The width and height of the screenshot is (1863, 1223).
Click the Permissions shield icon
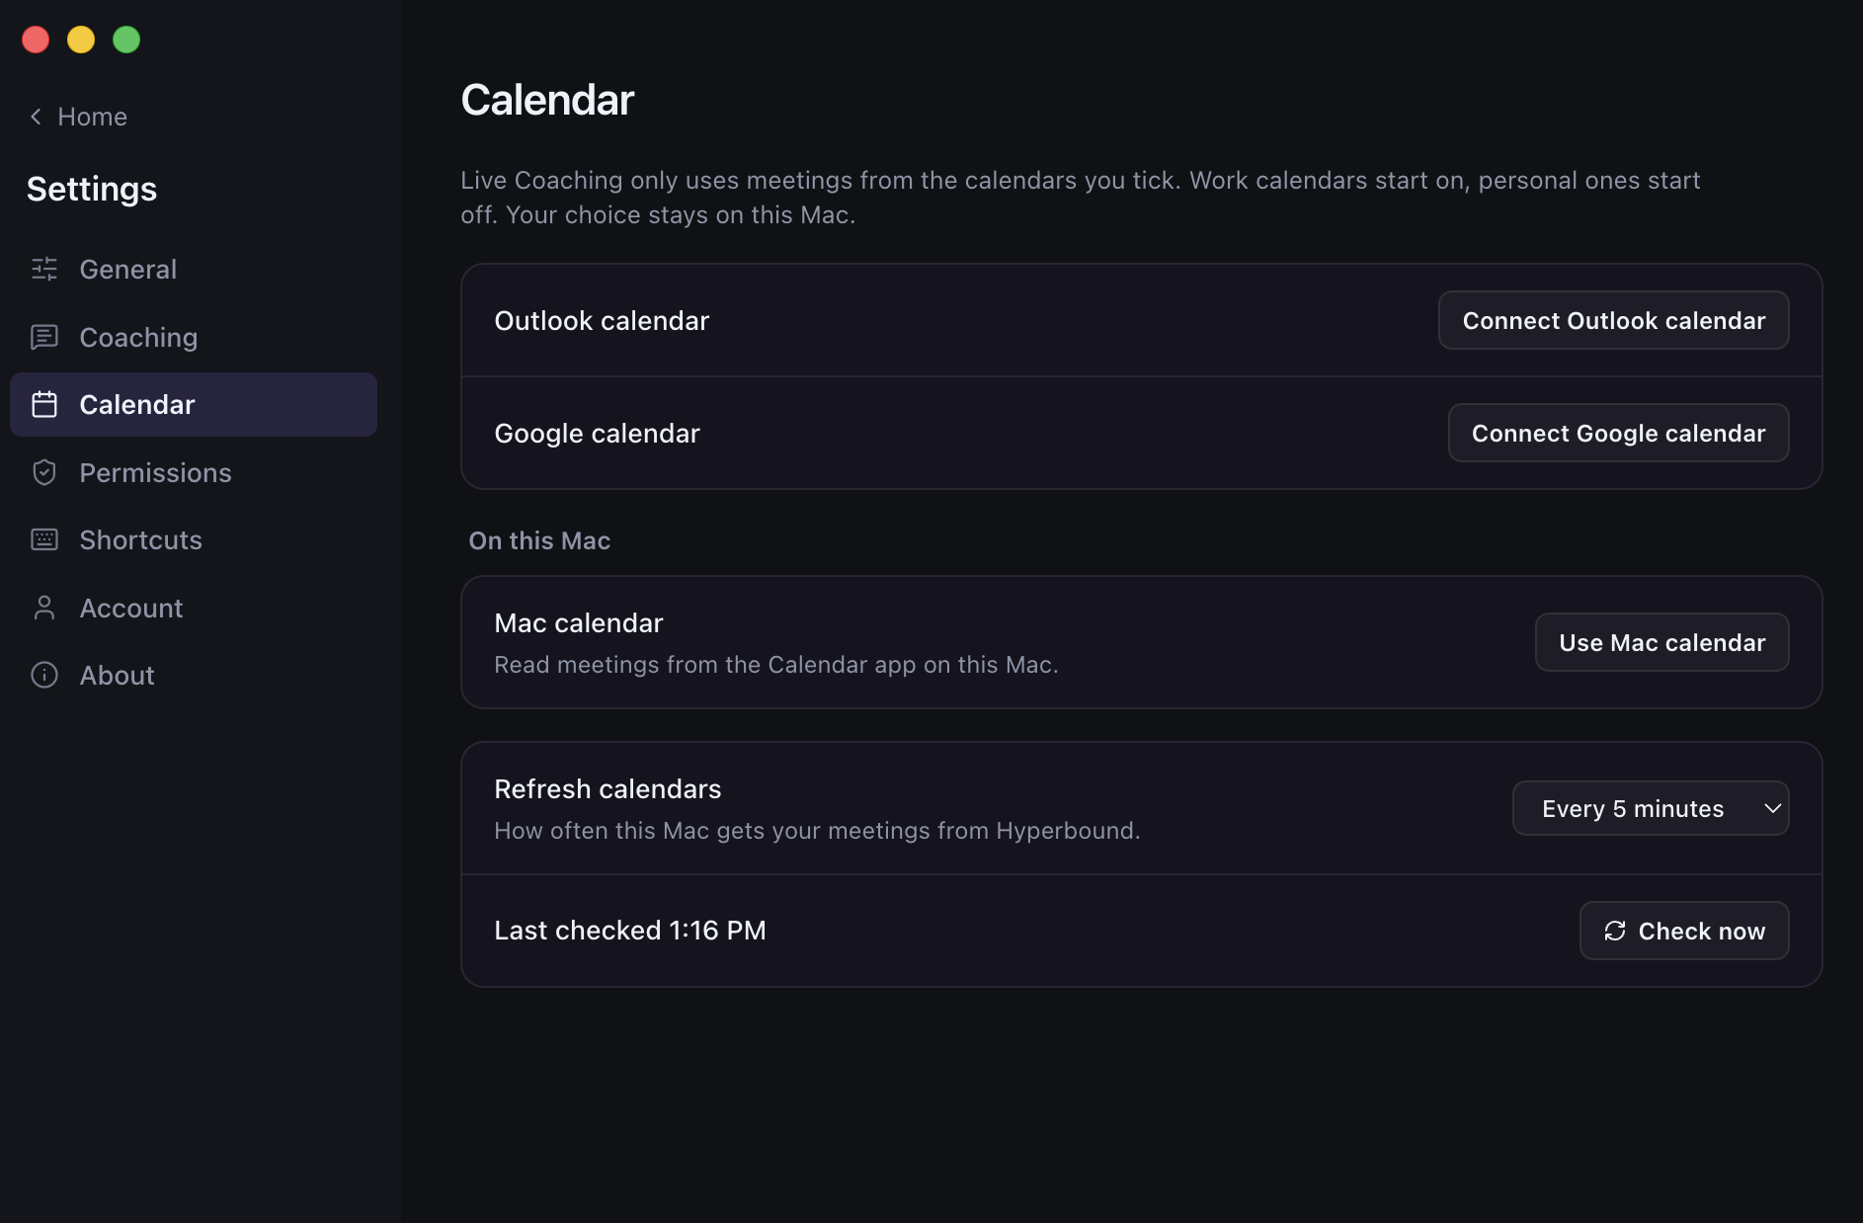click(44, 472)
